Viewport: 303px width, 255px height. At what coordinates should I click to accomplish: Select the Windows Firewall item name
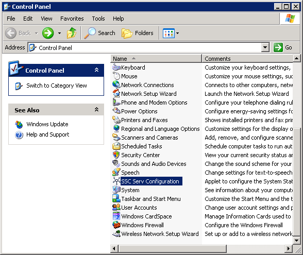click(x=142, y=225)
